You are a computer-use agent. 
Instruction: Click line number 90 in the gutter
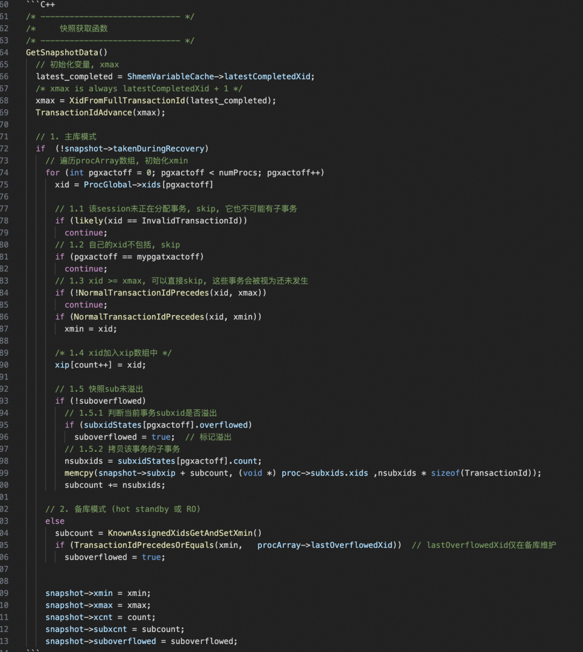pyautogui.click(x=4, y=365)
